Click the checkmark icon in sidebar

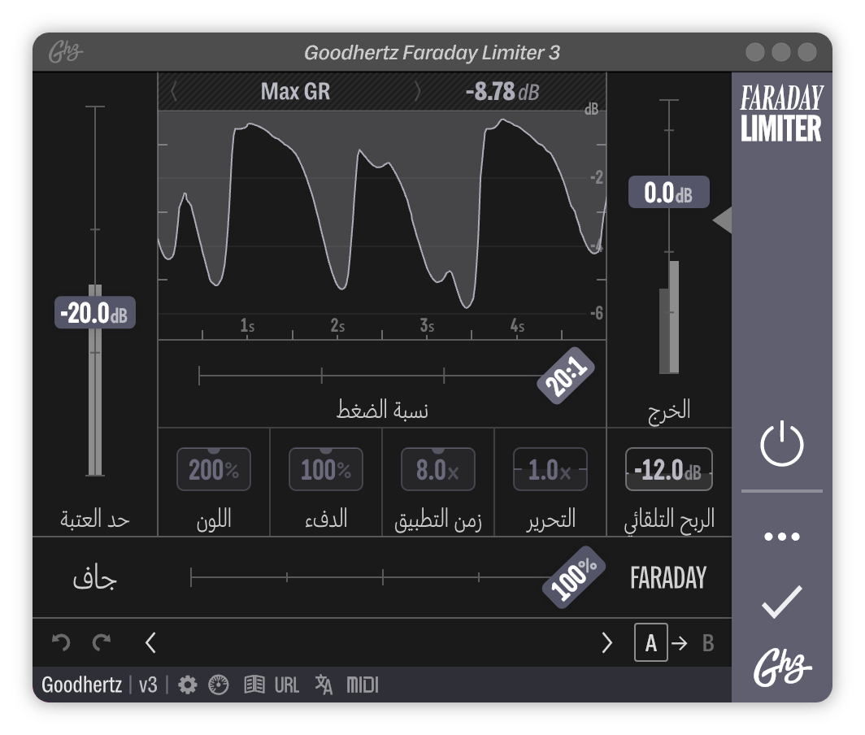782,602
